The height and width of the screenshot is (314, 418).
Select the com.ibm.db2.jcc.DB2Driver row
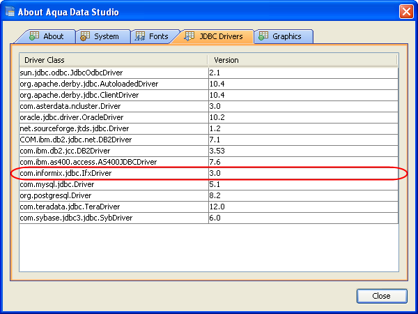pos(209,151)
